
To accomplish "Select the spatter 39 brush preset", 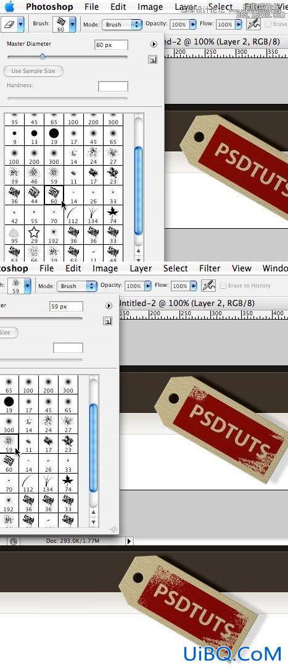I will (15, 176).
